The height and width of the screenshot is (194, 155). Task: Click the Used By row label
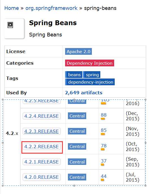(16, 93)
